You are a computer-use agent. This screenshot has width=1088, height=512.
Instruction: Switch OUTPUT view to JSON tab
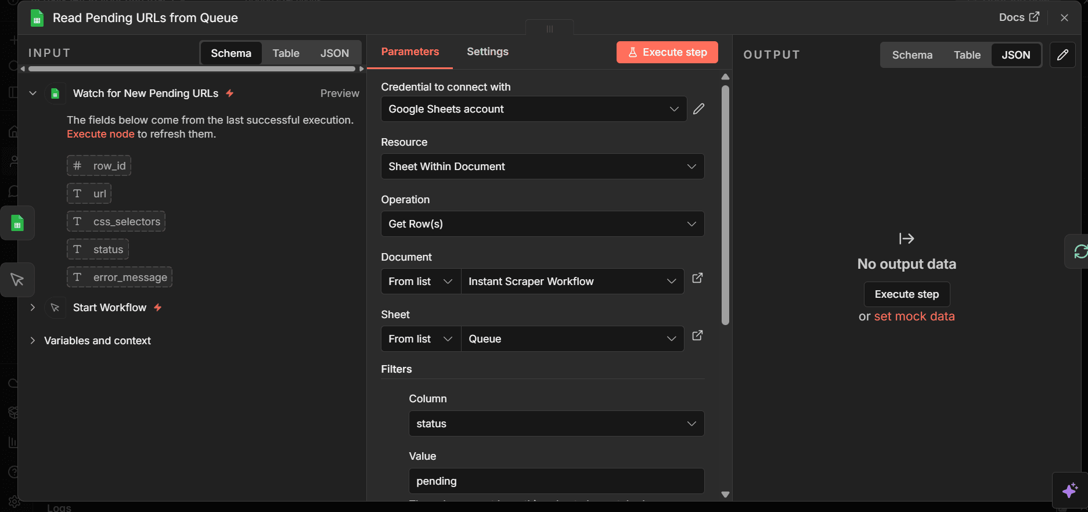click(1016, 55)
